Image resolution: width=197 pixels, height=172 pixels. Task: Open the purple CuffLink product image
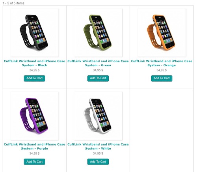[x=35, y=116]
